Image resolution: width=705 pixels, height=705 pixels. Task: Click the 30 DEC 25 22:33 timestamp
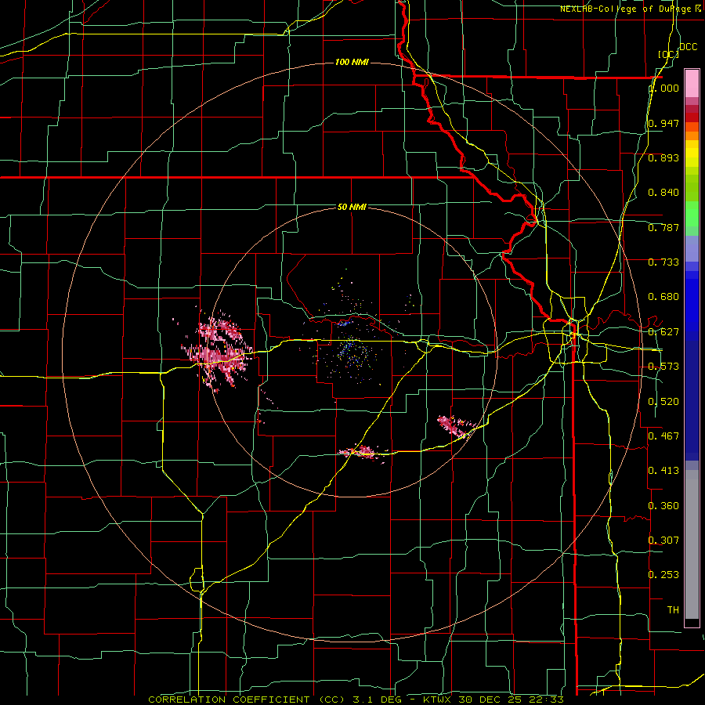(512, 700)
